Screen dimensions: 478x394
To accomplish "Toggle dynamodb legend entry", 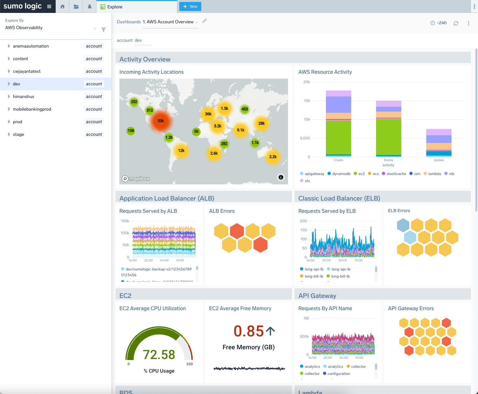I will [339, 174].
